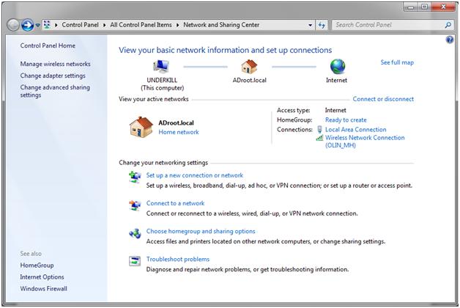Click the Internet globe icon

pos(338,67)
